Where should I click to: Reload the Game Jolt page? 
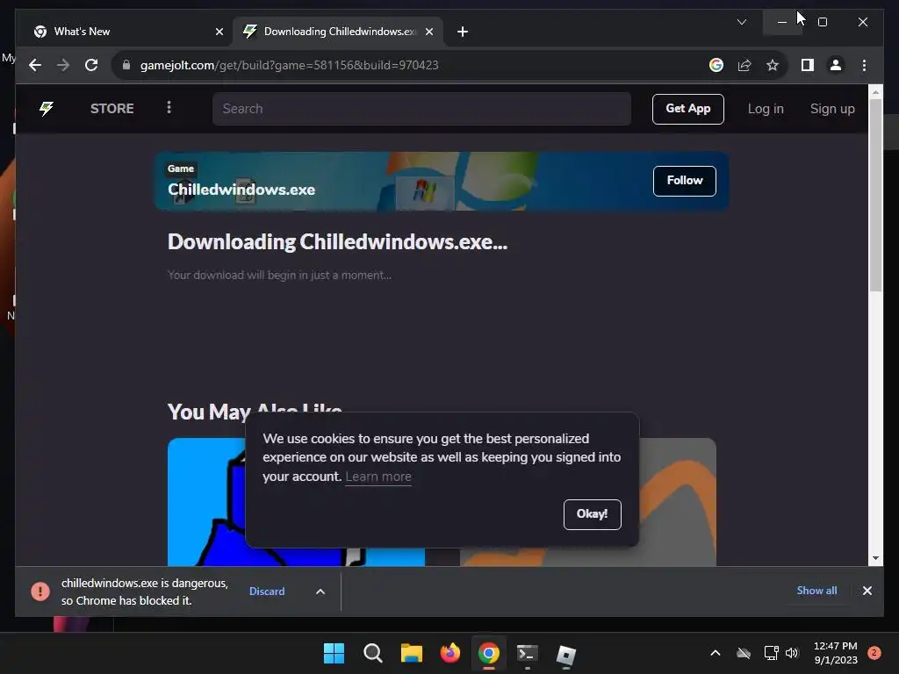click(x=91, y=65)
